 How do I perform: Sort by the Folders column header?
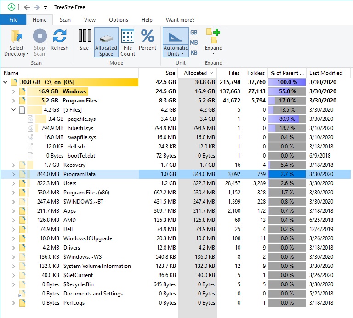tap(255, 73)
